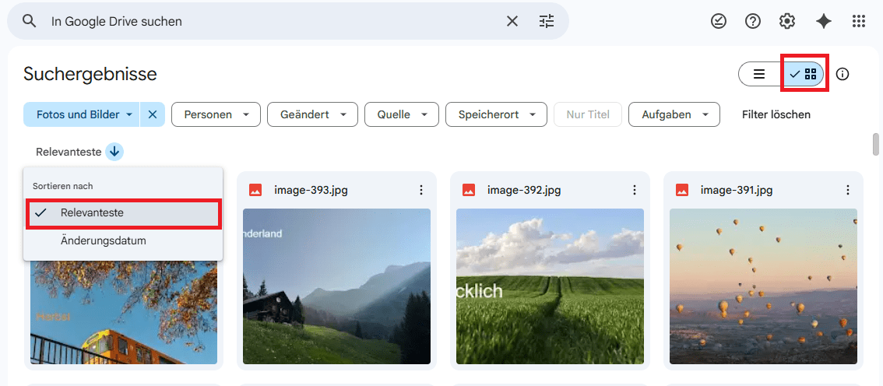
Task: Open the settings gear icon
Action: (x=787, y=21)
